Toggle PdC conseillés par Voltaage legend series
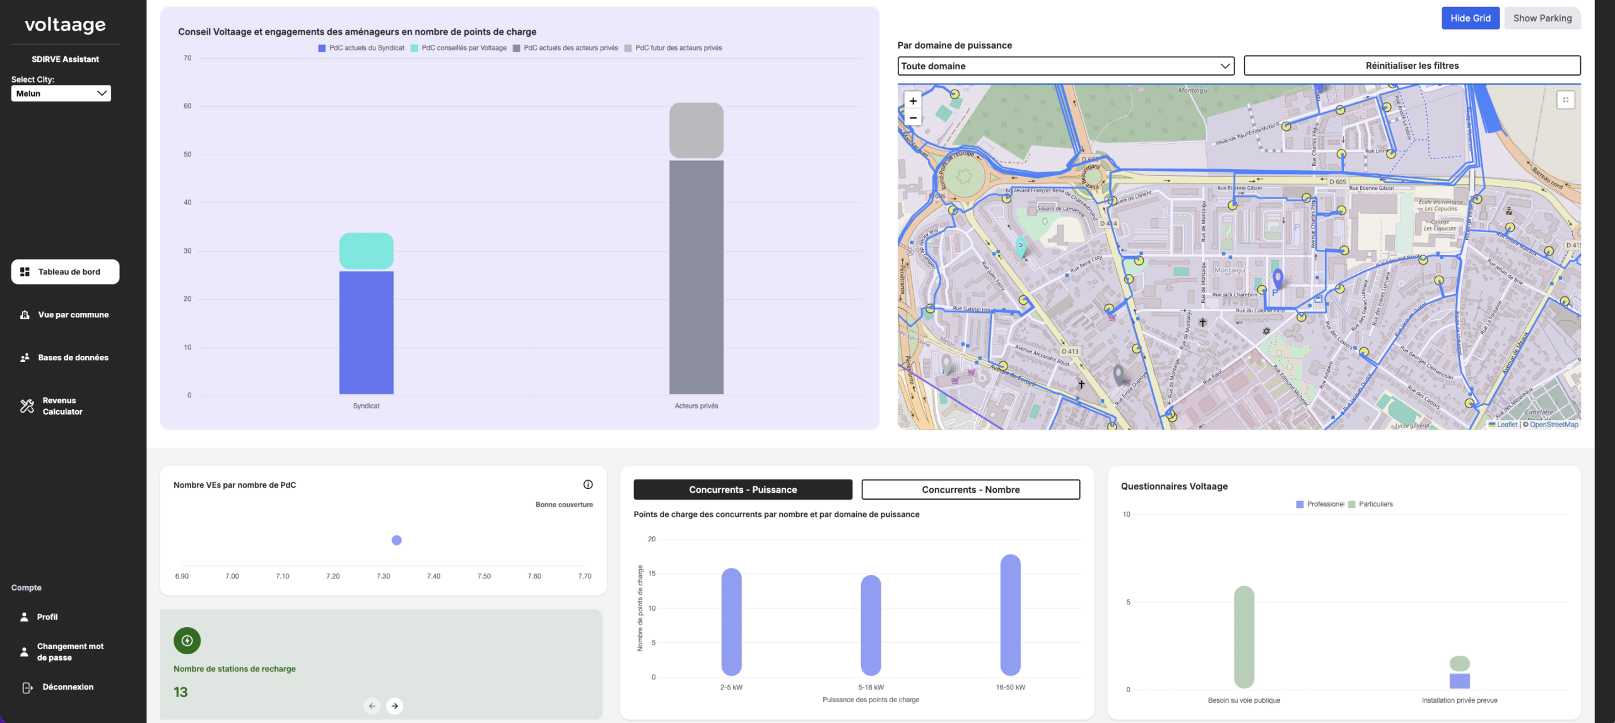 [459, 48]
